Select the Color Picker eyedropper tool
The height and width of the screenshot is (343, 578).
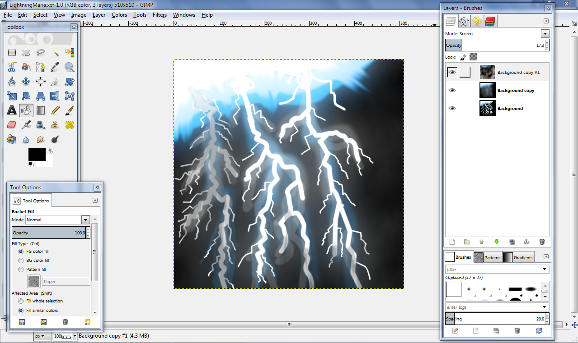click(x=55, y=67)
